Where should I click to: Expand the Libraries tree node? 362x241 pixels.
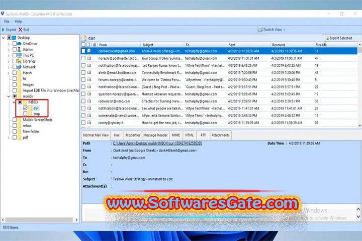[x=9, y=61]
